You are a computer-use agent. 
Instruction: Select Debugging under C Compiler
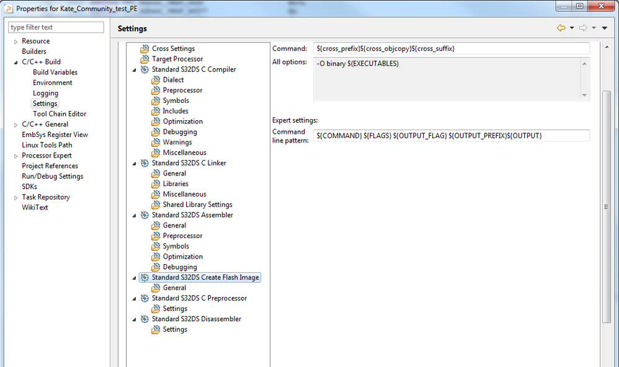[x=180, y=132]
